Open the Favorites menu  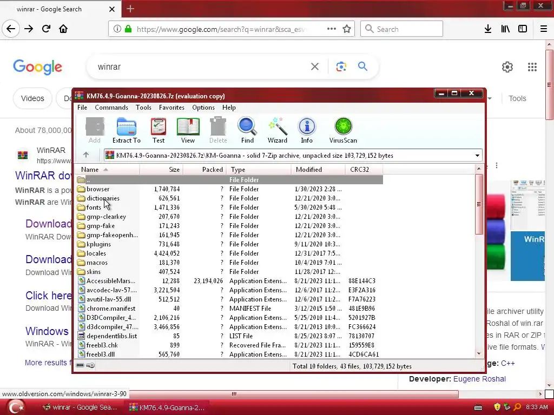172,108
